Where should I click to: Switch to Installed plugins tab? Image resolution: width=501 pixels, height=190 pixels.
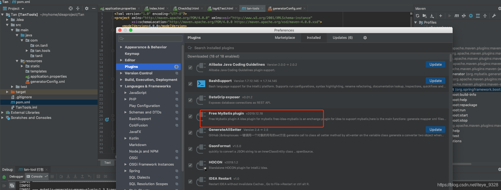tap(314, 38)
